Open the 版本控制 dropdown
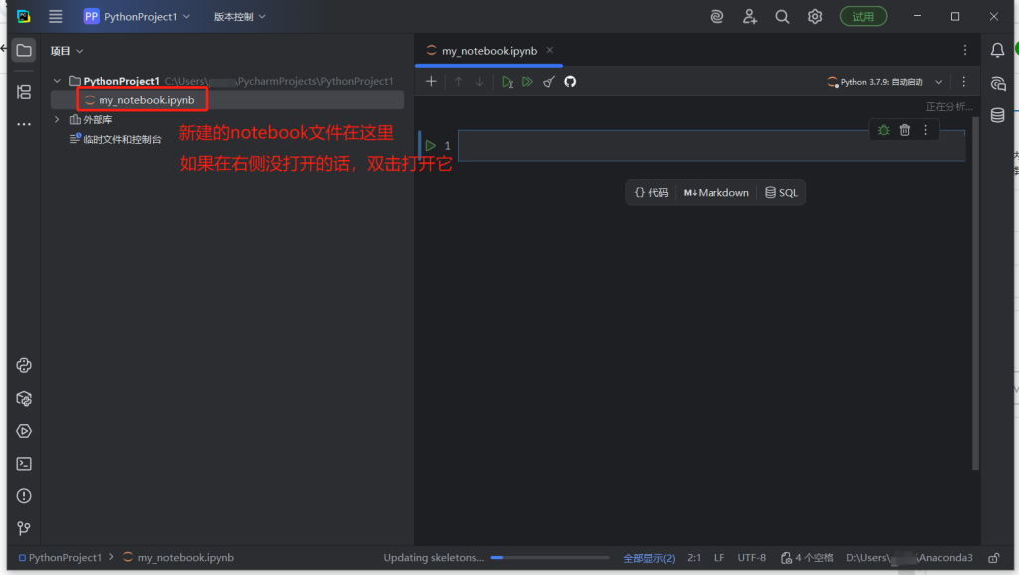 pyautogui.click(x=240, y=17)
